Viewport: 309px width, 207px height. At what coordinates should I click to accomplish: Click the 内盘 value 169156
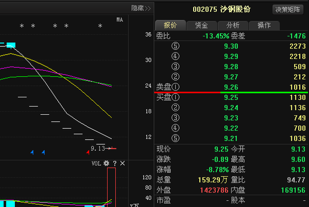pyautogui.click(x=293, y=190)
